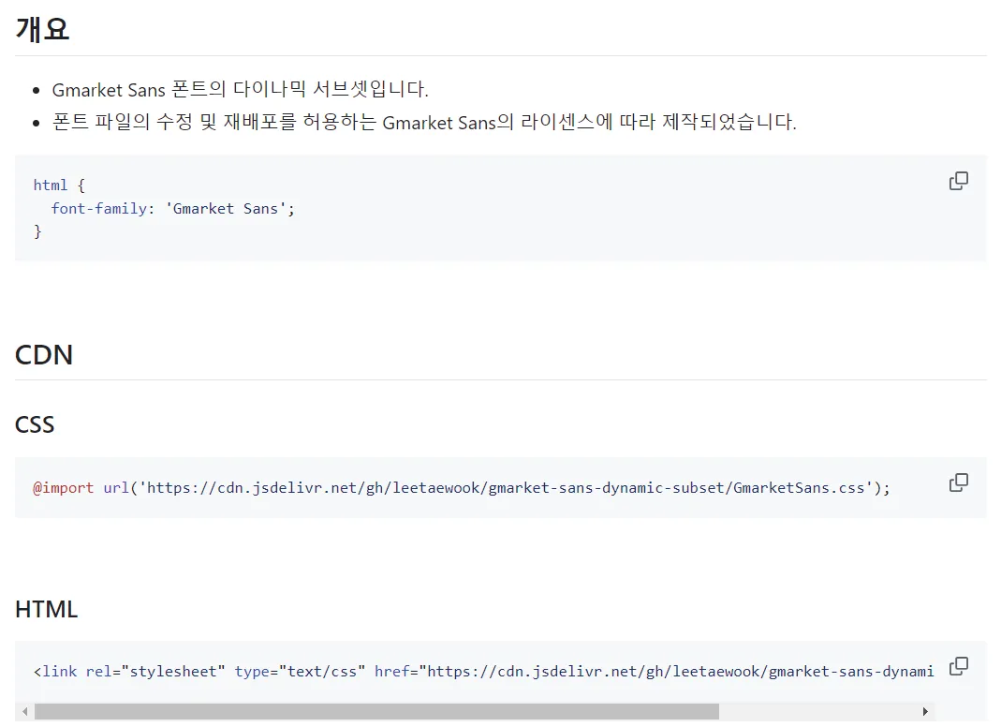Copy the CSS @import code snippet
Viewport: 1001px width, 727px height.
coord(958,482)
